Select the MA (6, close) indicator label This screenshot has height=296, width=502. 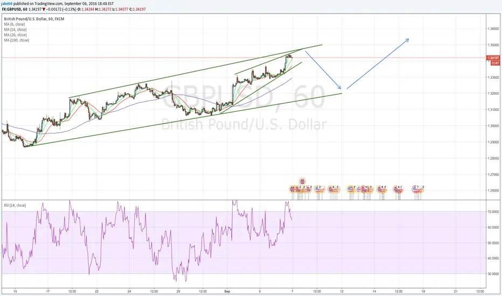15,24
